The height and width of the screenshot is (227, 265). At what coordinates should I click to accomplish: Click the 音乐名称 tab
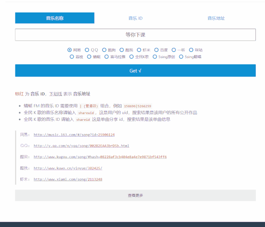point(55,18)
